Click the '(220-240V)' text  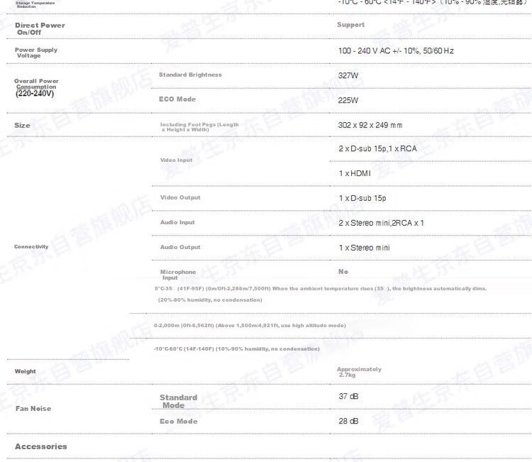click(35, 94)
